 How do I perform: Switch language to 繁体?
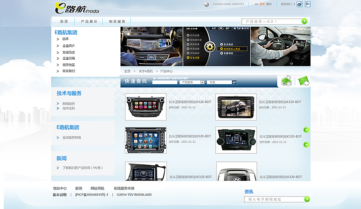click(x=269, y=4)
